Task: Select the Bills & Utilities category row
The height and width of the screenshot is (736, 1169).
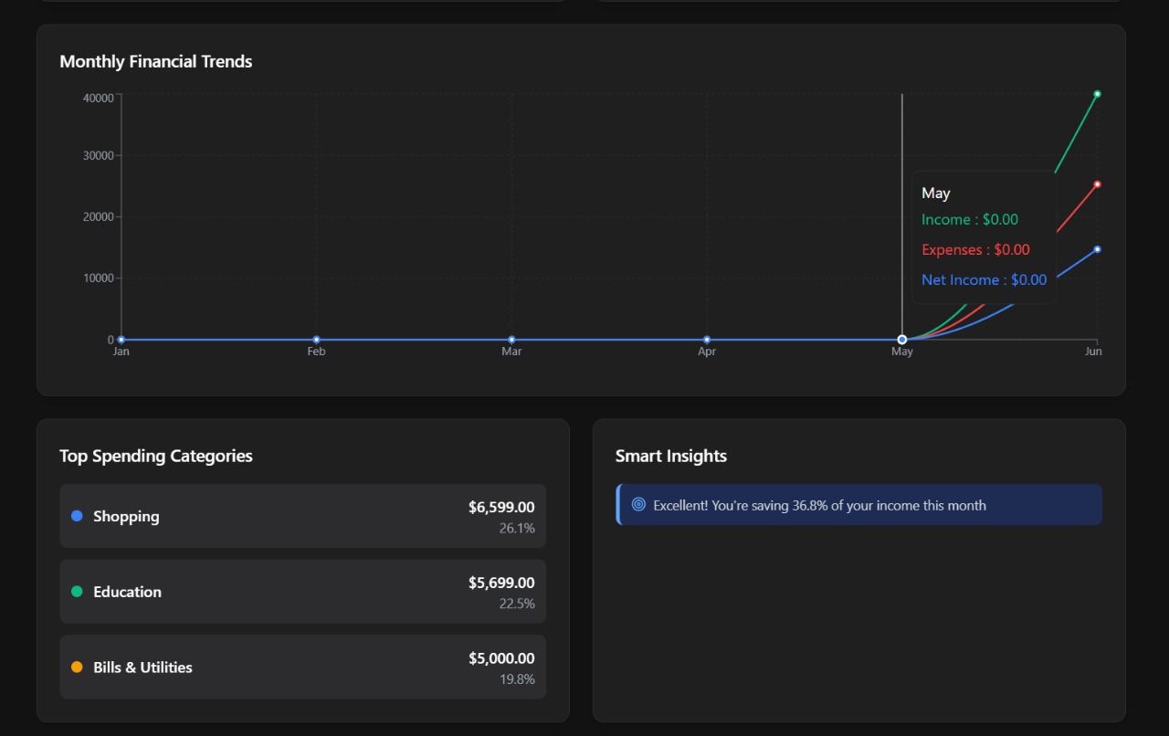Action: pyautogui.click(x=303, y=668)
